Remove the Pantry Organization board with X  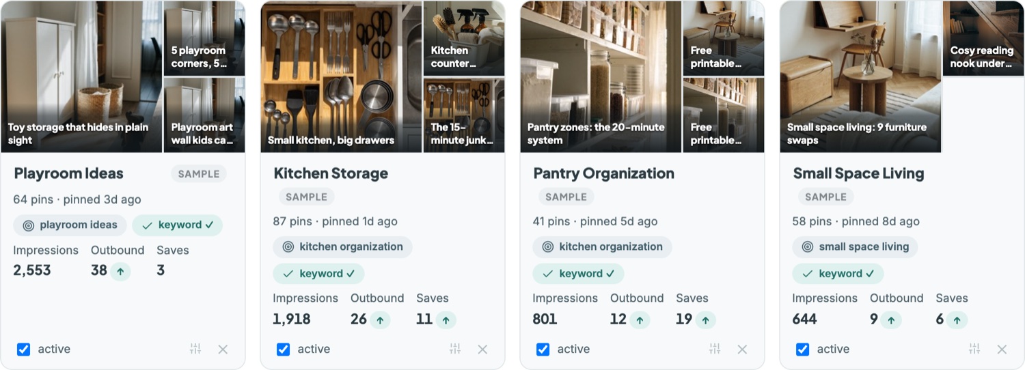tap(742, 350)
